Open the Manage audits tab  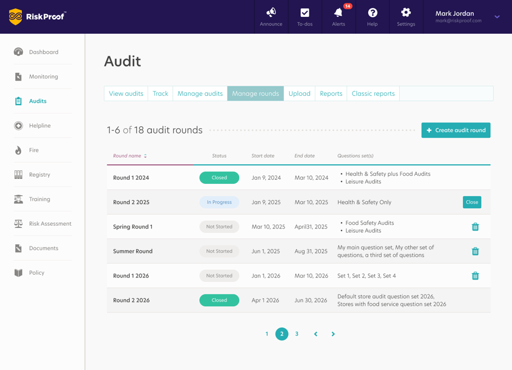click(x=200, y=94)
